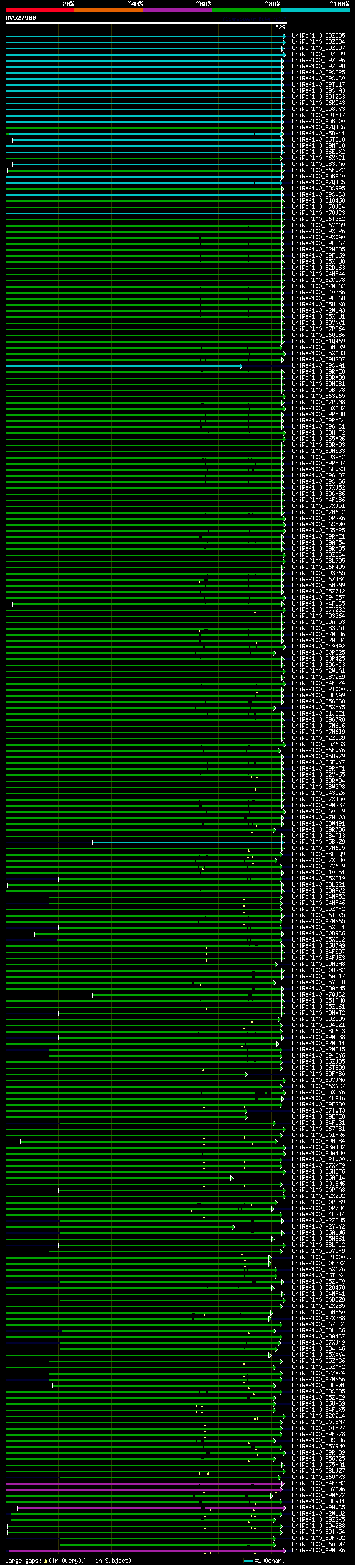Viewport: 355px width, 1565px height.
Task: Click the UniRef100_Q75HA1 label
Action: pos(318,1465)
